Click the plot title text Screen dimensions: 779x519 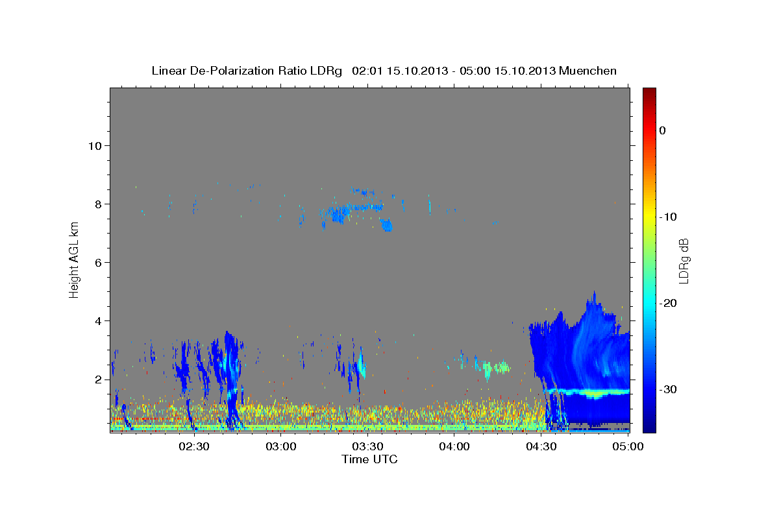coord(384,71)
